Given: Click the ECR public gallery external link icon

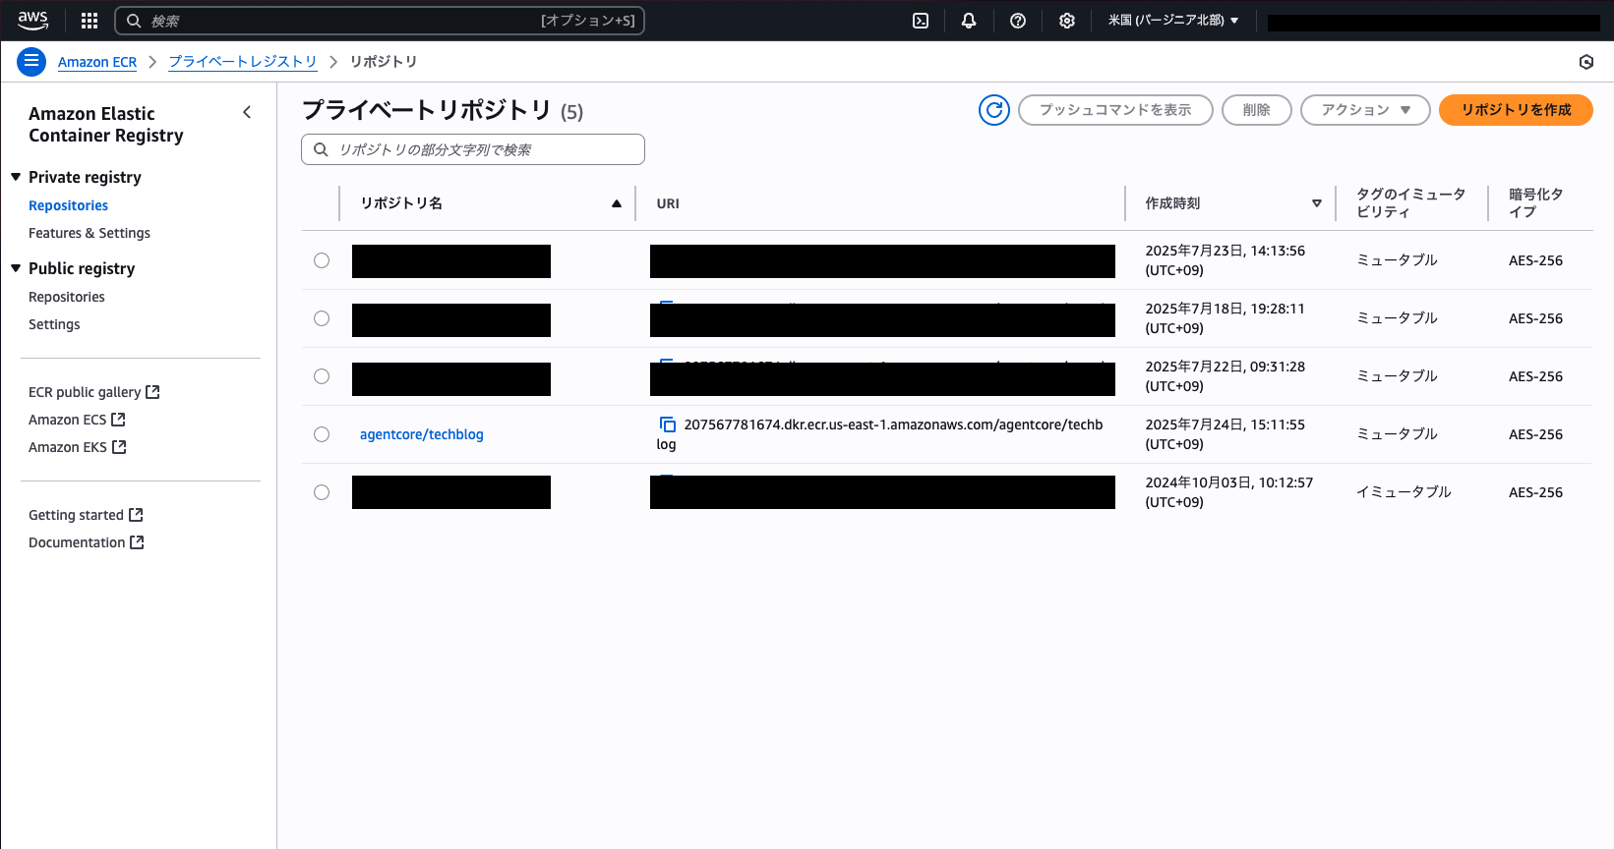Looking at the screenshot, I should (152, 391).
